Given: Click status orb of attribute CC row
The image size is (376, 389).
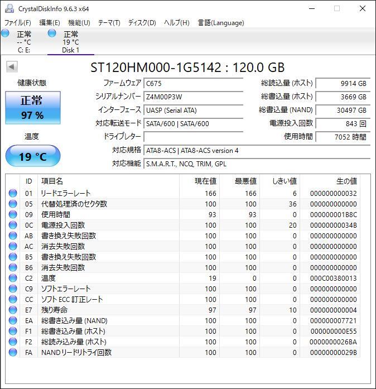Looking at the screenshot, I should [13, 299].
